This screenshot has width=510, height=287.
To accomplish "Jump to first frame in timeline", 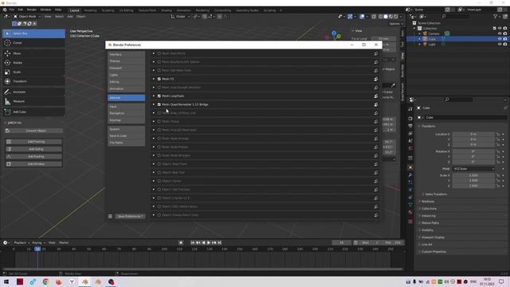I will tap(193, 242).
